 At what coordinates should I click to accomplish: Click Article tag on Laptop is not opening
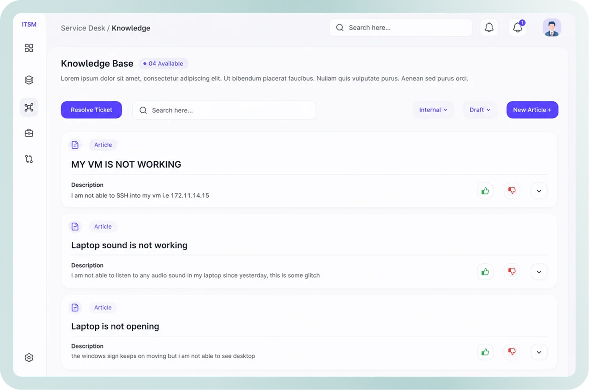coord(103,307)
